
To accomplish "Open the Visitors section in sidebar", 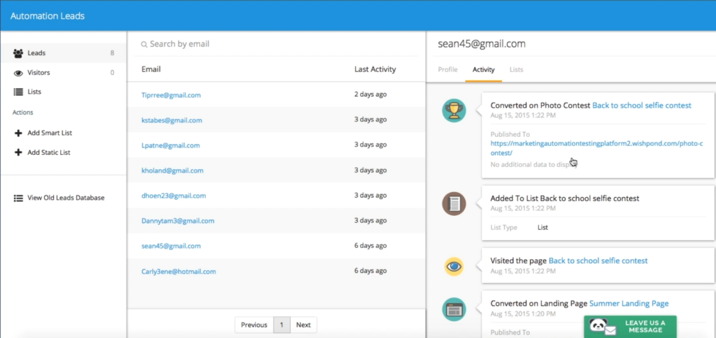I will point(64,73).
